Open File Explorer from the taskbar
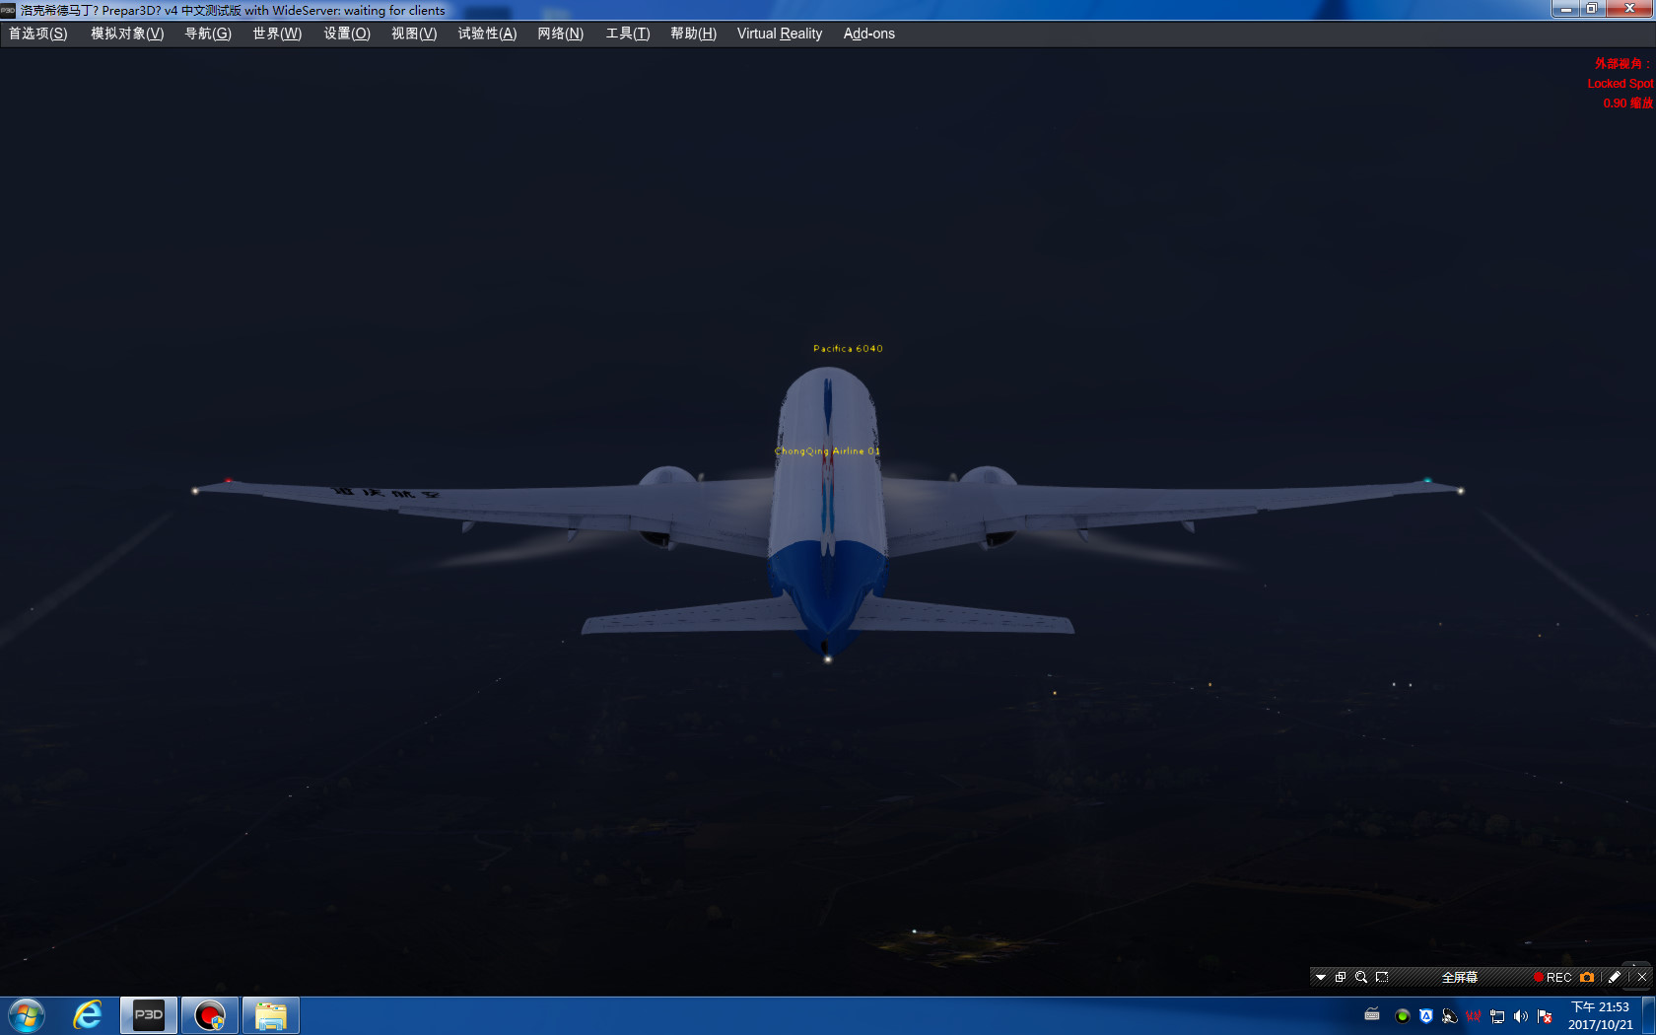 (271, 1015)
